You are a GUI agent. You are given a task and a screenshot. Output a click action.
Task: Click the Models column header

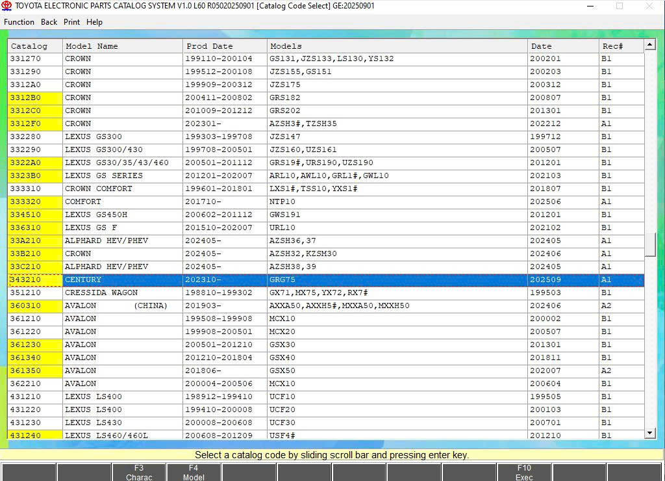397,46
